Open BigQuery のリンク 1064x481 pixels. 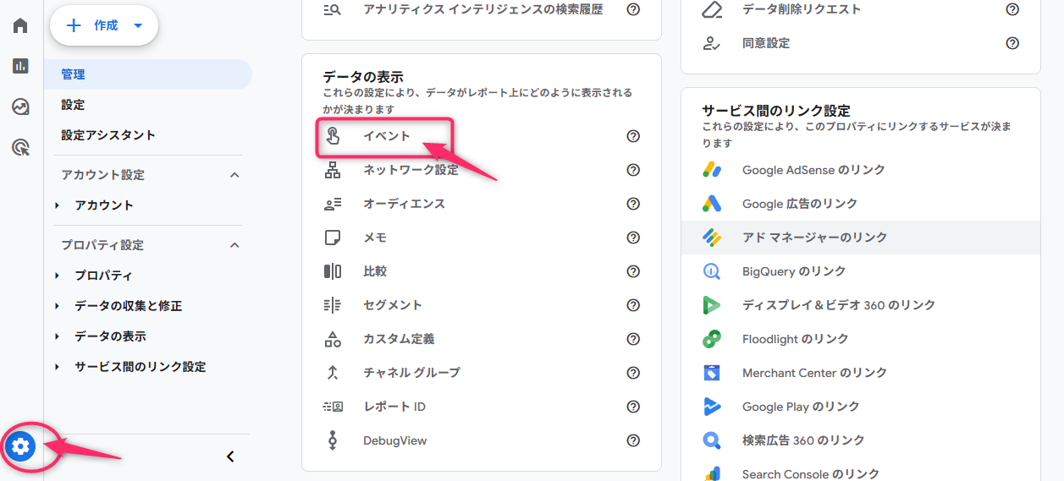click(x=793, y=271)
